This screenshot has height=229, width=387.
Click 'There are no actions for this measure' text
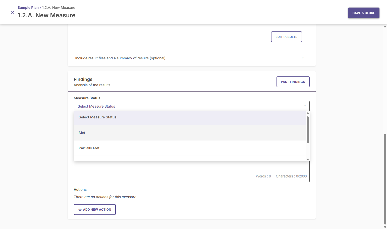[105, 197]
